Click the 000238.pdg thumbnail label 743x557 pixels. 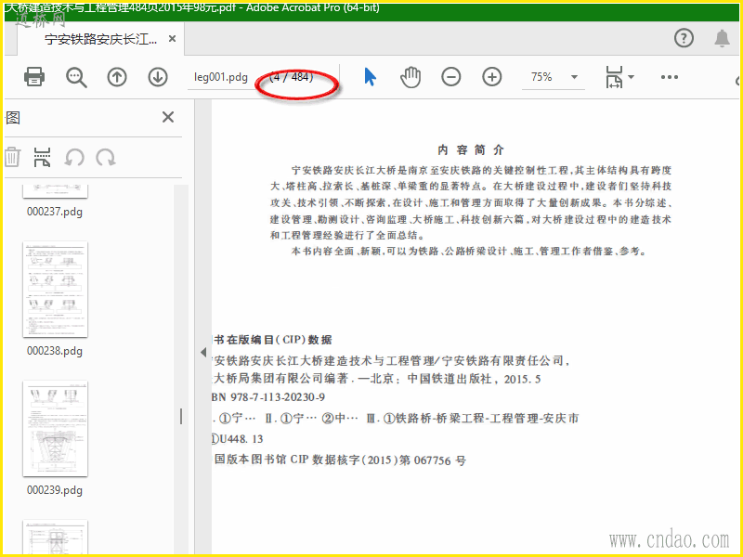pyautogui.click(x=55, y=351)
